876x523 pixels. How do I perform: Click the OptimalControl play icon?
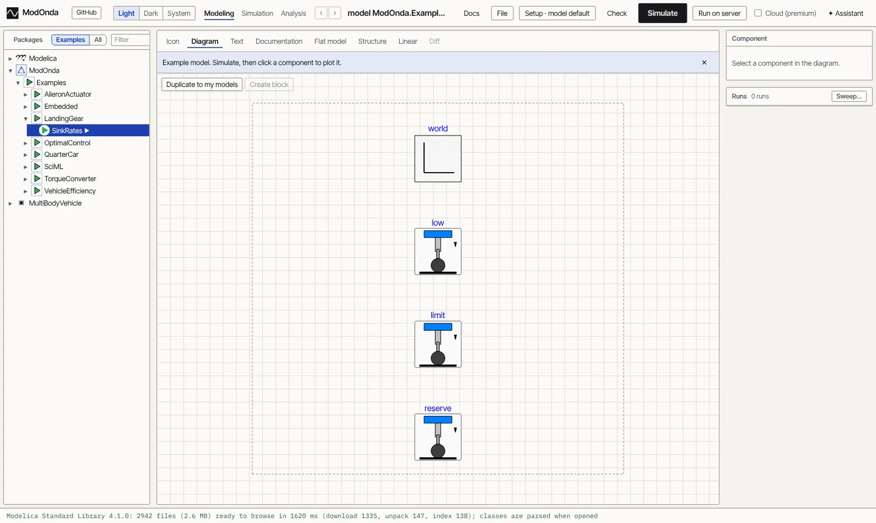37,143
